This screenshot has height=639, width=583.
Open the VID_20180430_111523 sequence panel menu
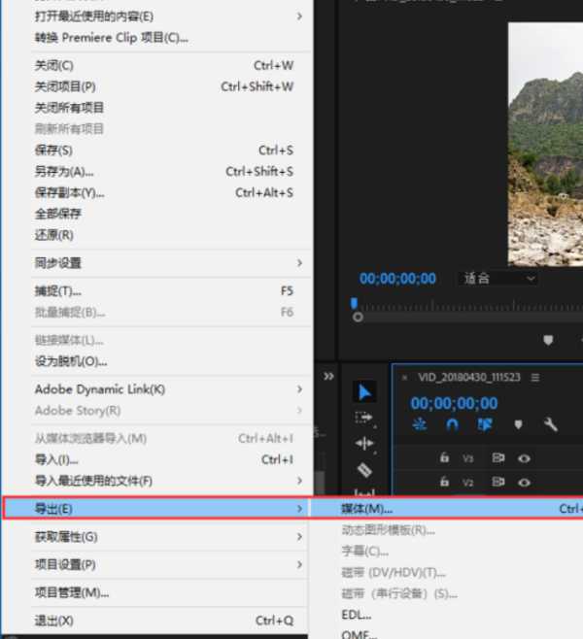(x=535, y=378)
